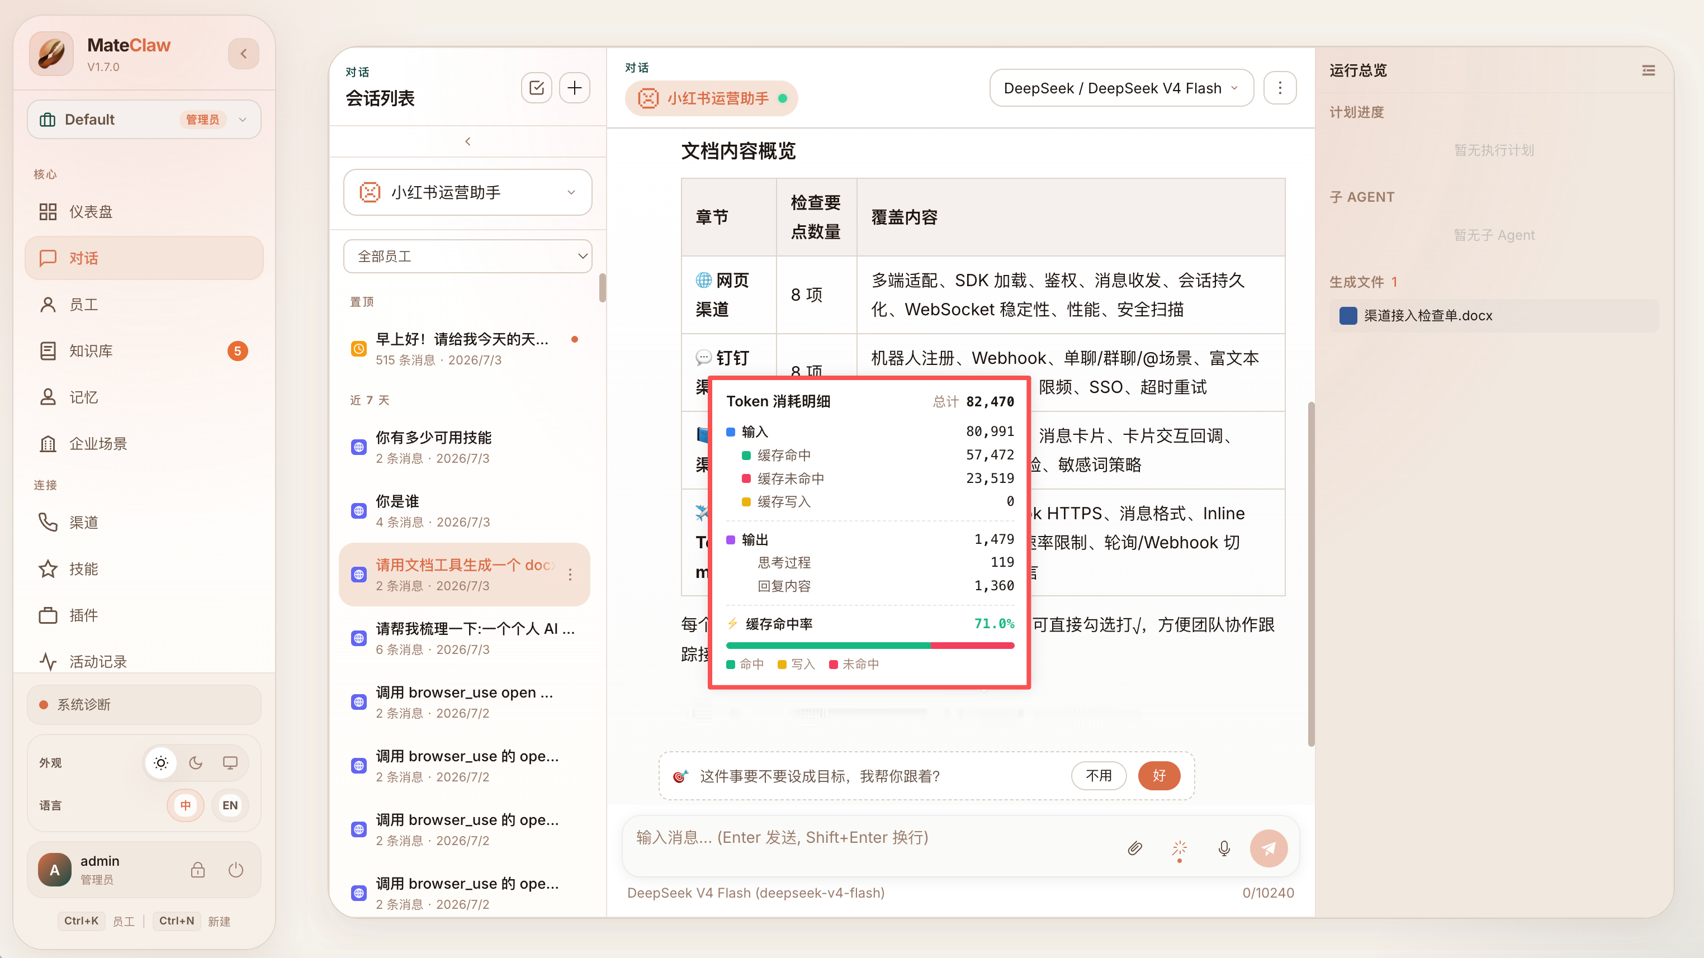Open the 记忆 memory page
The width and height of the screenshot is (1704, 958).
click(x=144, y=397)
